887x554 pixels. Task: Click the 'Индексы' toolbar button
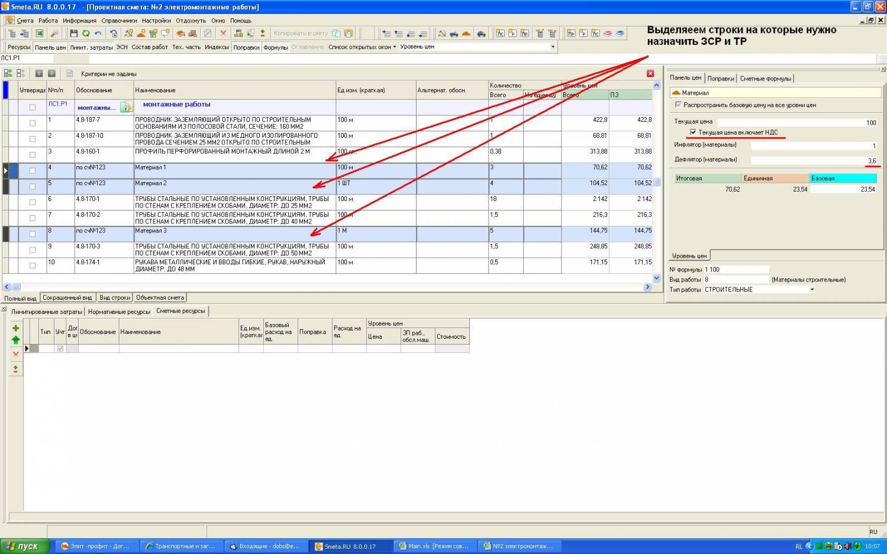[x=217, y=47]
